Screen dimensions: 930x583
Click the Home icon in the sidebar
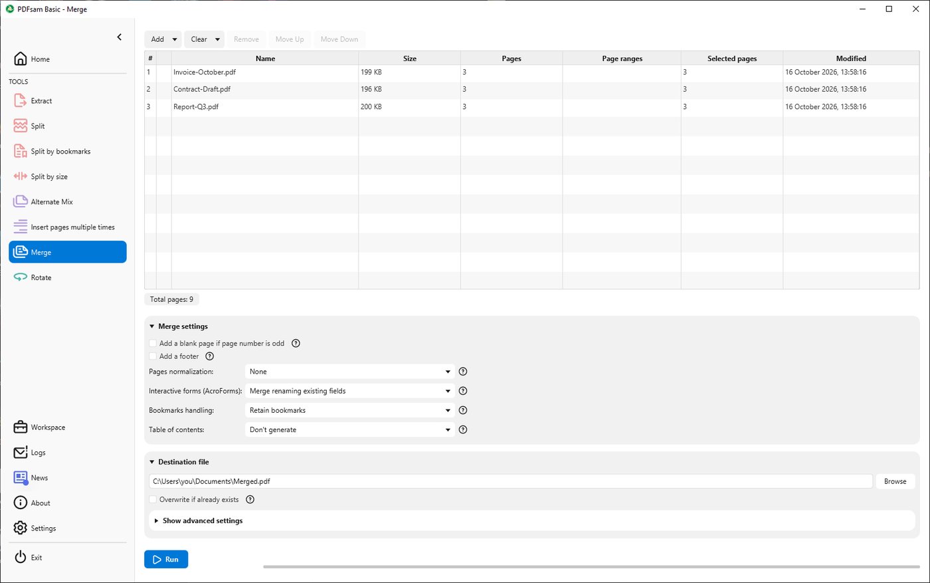pyautogui.click(x=21, y=58)
